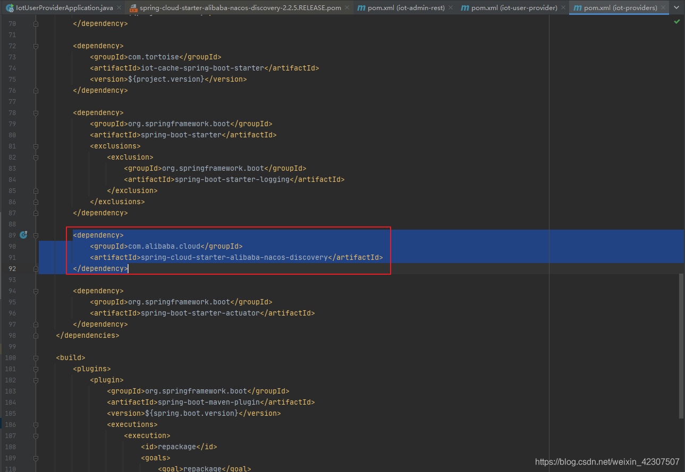Fold the executions block at line 106
685x472 pixels.
pyautogui.click(x=36, y=425)
